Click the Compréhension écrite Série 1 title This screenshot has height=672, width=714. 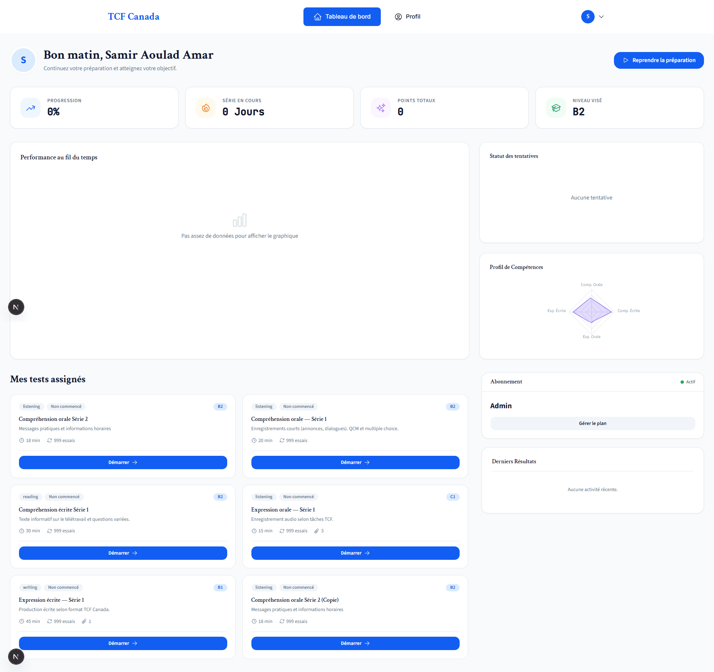tap(54, 510)
